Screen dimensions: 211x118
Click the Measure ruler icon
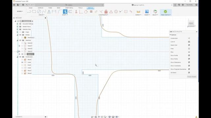pyautogui.click(x=138, y=12)
